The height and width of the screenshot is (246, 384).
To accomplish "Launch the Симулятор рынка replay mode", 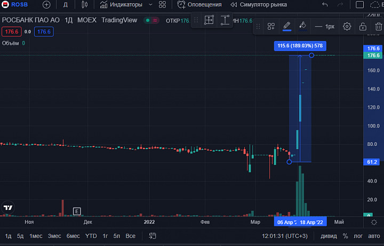I will pos(259,4).
